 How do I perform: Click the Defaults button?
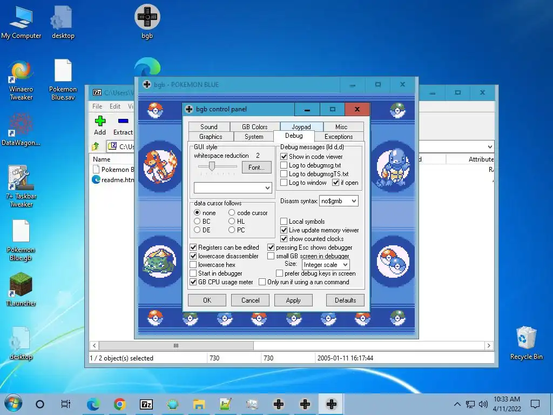point(345,300)
